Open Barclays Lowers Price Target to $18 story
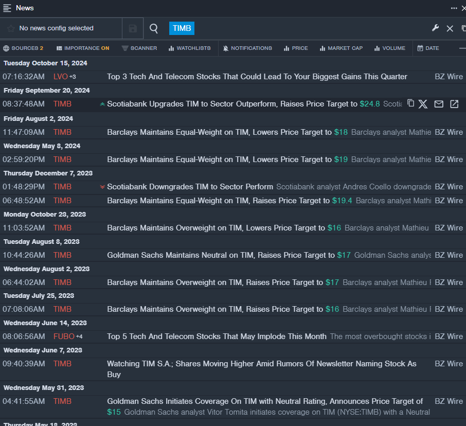This screenshot has height=426, width=466. [x=227, y=132]
